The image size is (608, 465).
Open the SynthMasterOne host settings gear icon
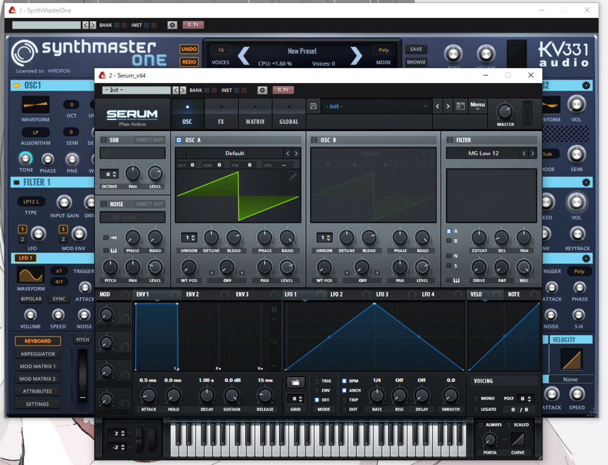172,25
